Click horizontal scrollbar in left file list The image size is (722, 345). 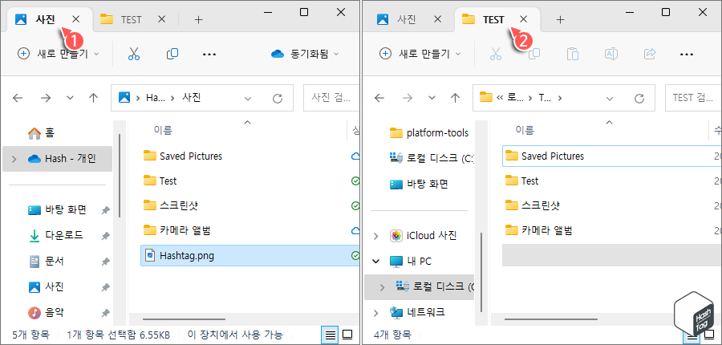click(x=185, y=319)
